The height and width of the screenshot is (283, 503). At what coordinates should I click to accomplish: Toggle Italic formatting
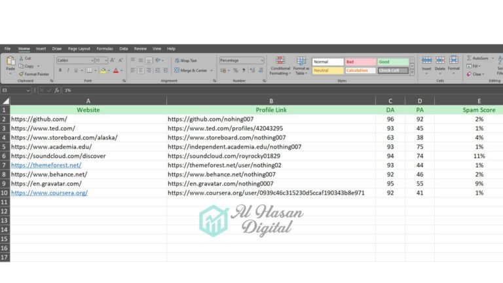(x=67, y=70)
